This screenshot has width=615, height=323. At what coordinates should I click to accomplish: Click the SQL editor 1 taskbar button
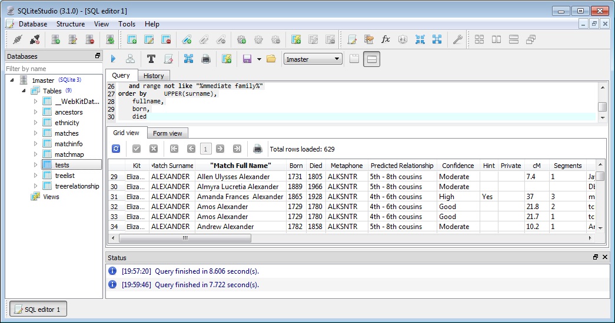[38, 309]
